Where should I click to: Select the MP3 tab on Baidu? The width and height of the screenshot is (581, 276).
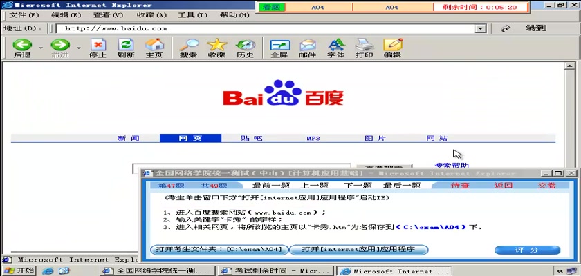313,139
